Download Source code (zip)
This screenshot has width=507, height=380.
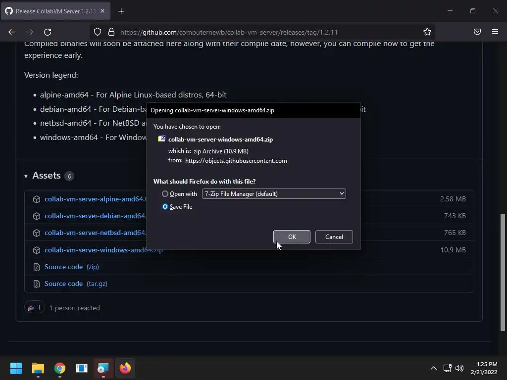tap(71, 267)
